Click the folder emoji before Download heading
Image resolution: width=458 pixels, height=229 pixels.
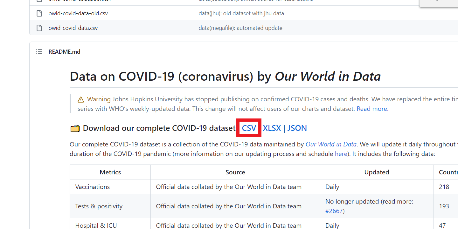tap(75, 128)
